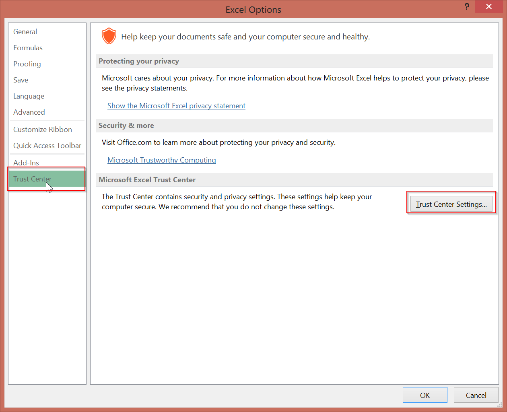Click the Security & more heading

click(x=126, y=126)
